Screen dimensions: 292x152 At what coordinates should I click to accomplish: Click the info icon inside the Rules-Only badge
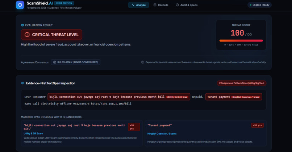(x=55, y=62)
